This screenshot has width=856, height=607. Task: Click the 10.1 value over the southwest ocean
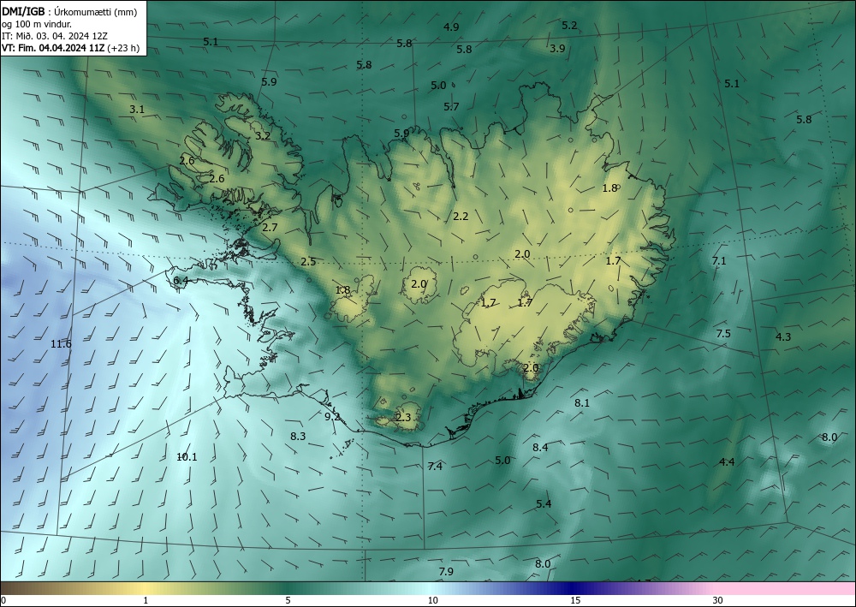(x=187, y=457)
